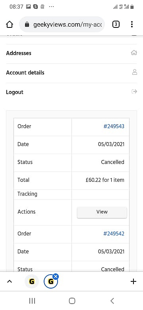The image size is (143, 310).
Task: Close the active tab with blue X badge
Action: coord(56,276)
